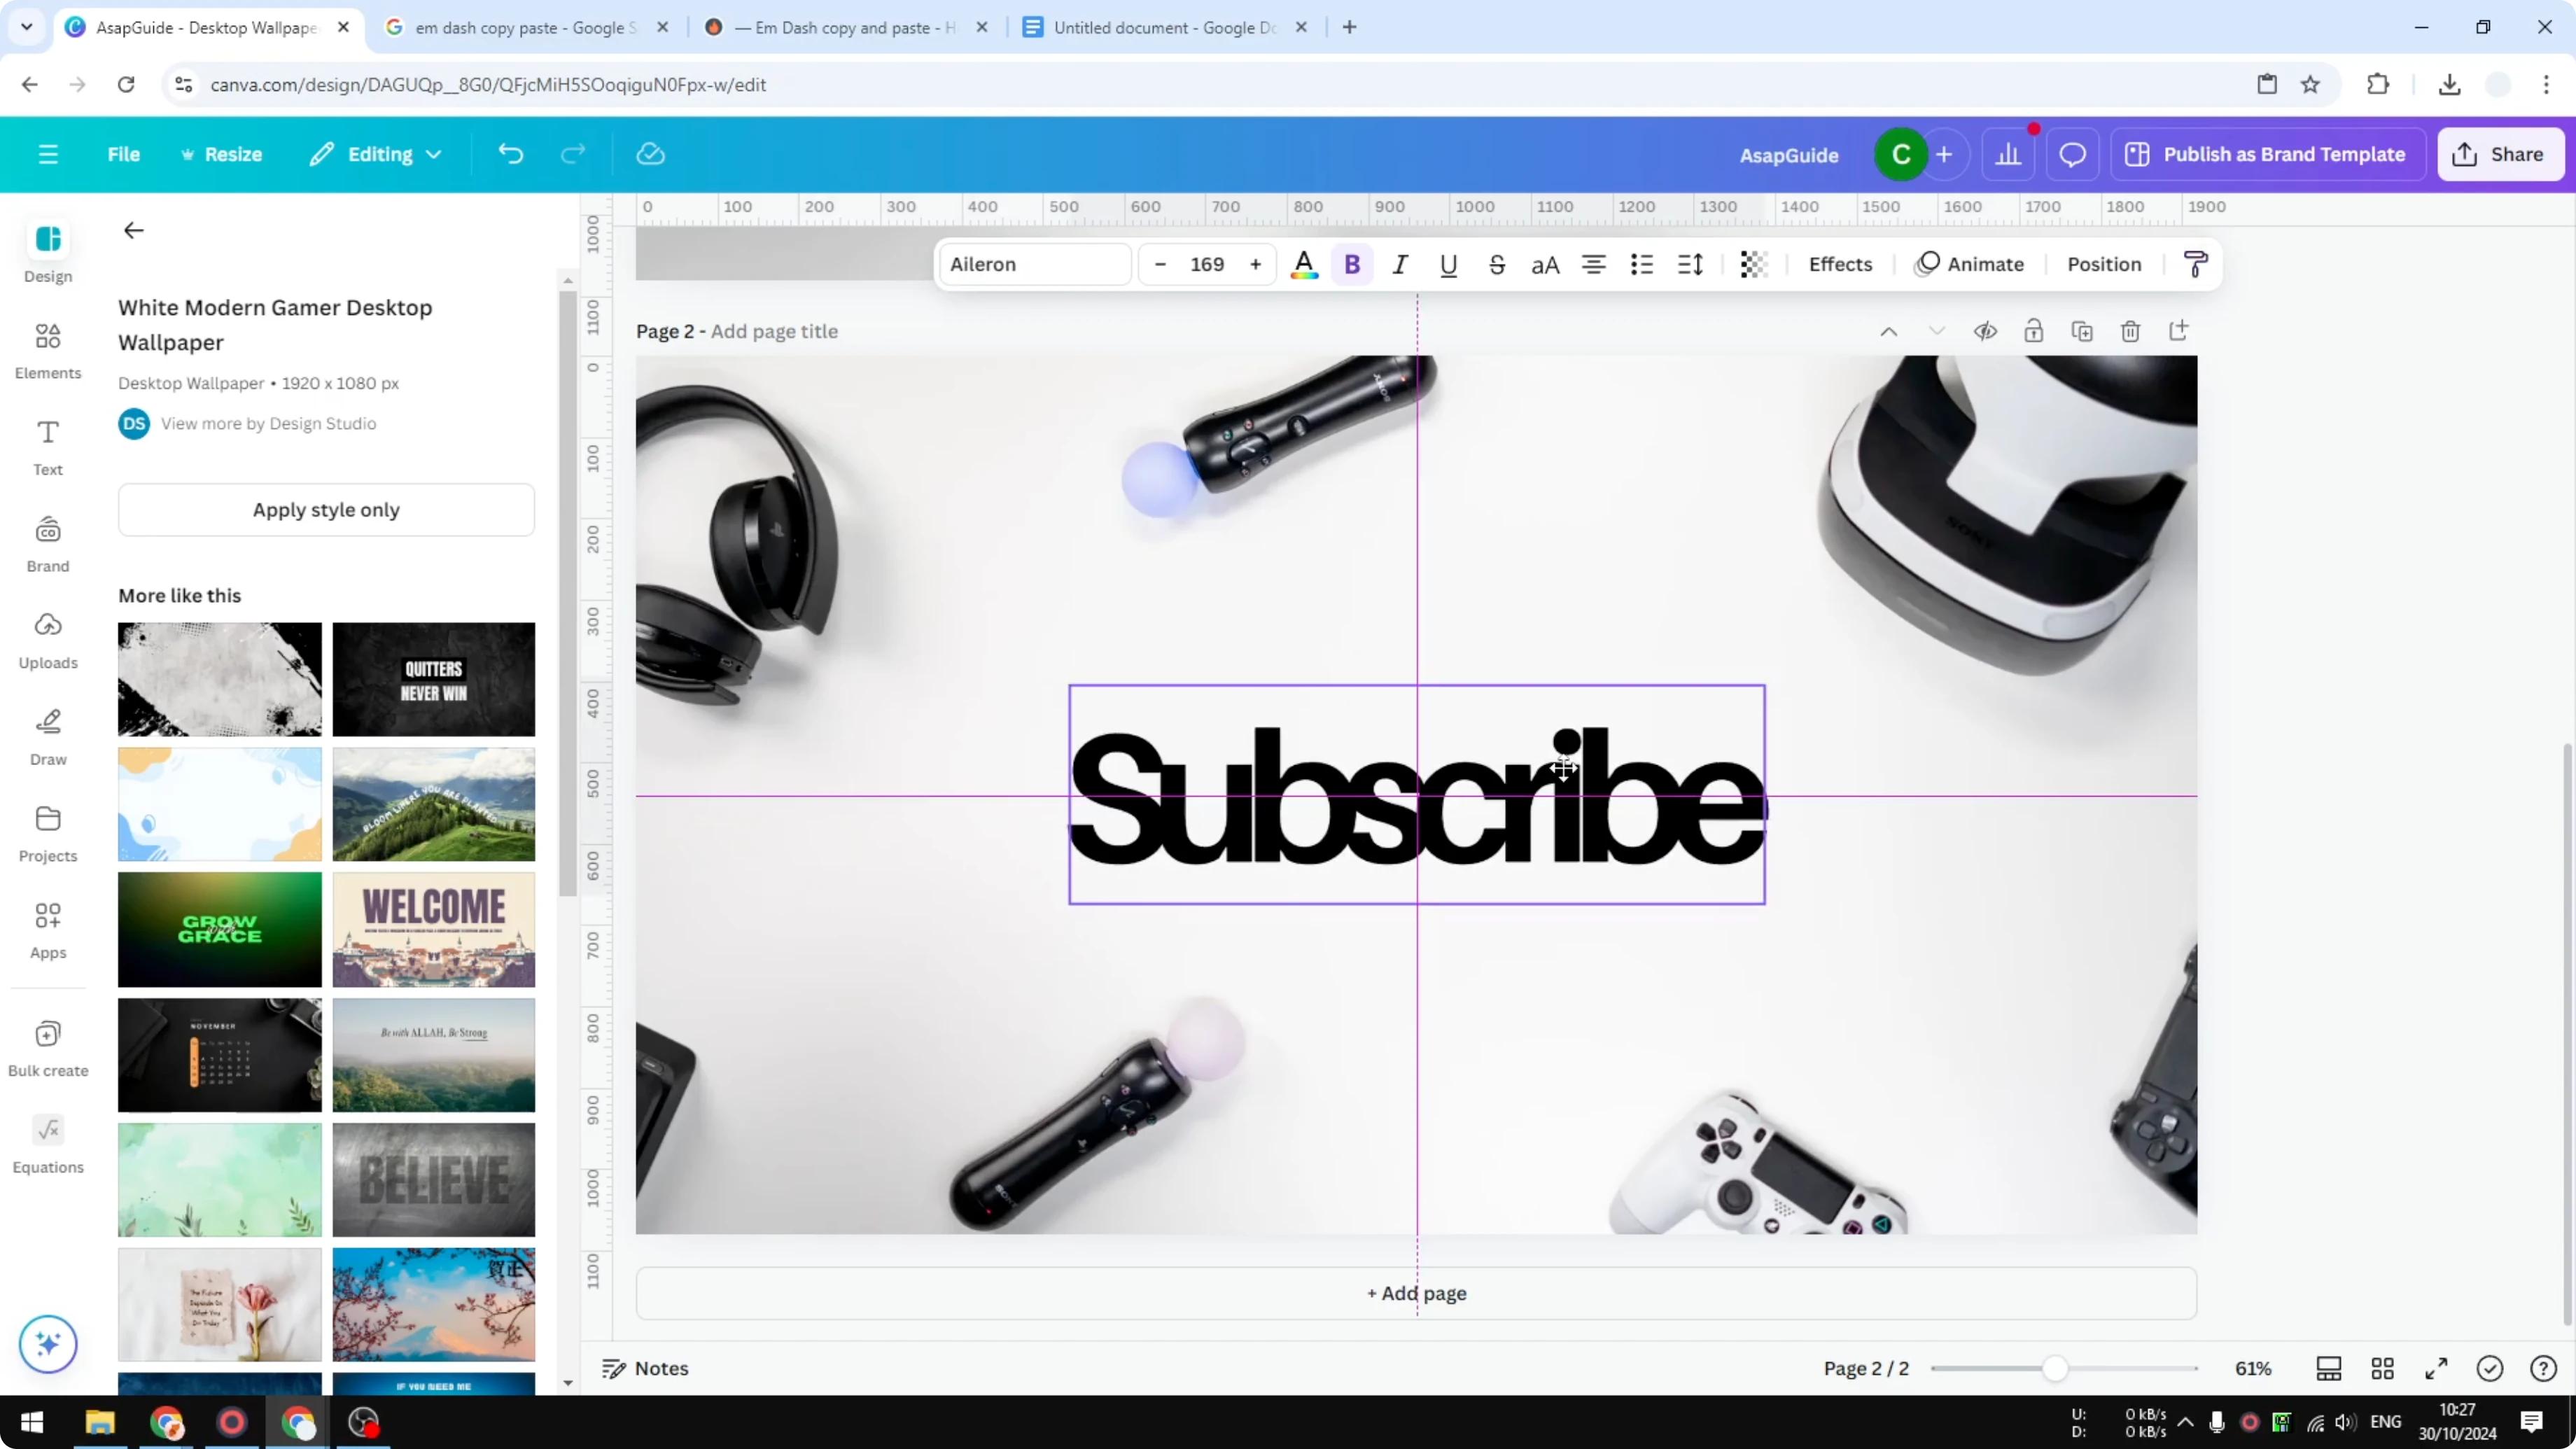Select the Text tool in sidebar
Image resolution: width=2576 pixels, height=1449 pixels.
pyautogui.click(x=47, y=447)
